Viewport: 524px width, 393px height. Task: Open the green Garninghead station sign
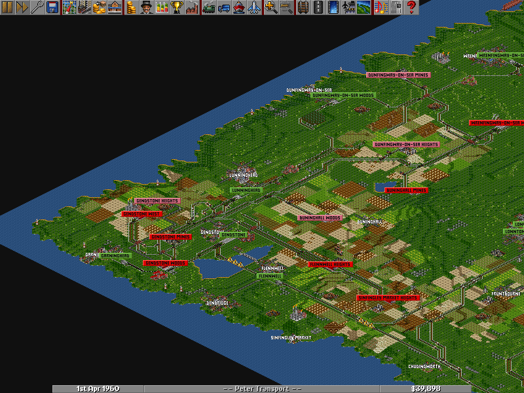115,255
